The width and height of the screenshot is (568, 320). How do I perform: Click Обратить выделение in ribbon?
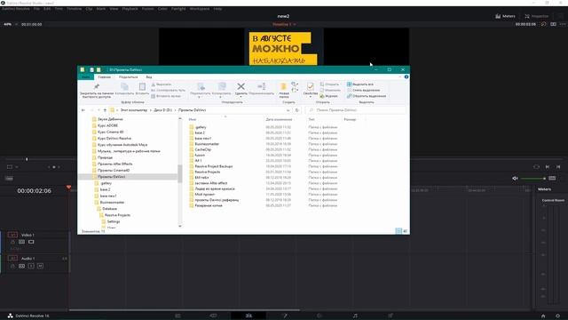pos(367,96)
